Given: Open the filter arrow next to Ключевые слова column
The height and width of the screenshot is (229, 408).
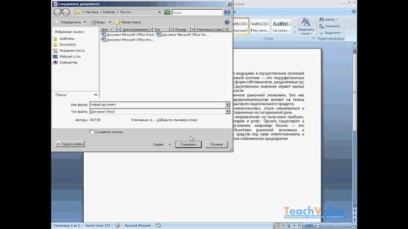Looking at the screenshot, I should click(226, 30).
